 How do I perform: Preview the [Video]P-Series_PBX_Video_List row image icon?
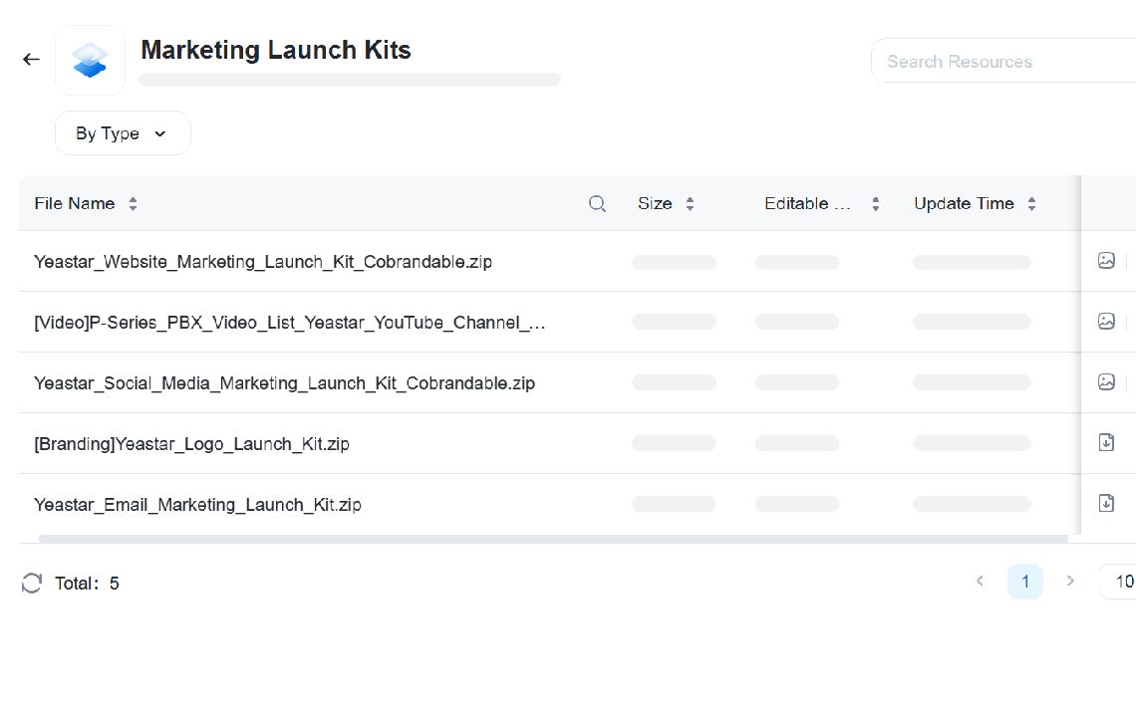point(1106,321)
